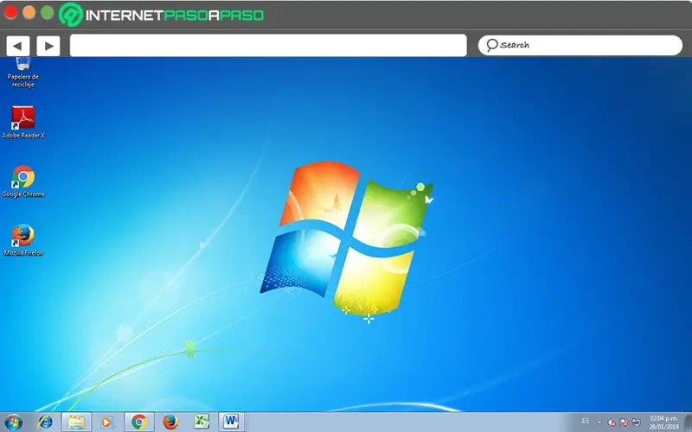This screenshot has height=432, width=692.
Task: Select the Google Chrome desktop shortcut
Action: coord(23,181)
